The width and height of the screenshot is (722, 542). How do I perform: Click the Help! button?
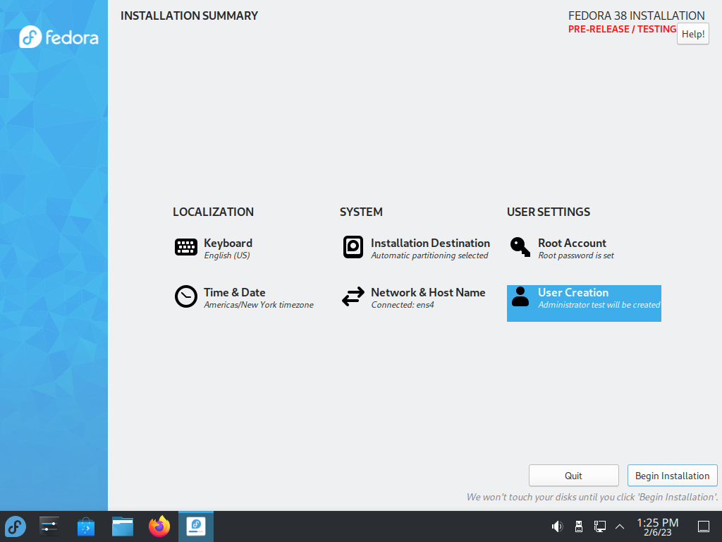pos(693,34)
